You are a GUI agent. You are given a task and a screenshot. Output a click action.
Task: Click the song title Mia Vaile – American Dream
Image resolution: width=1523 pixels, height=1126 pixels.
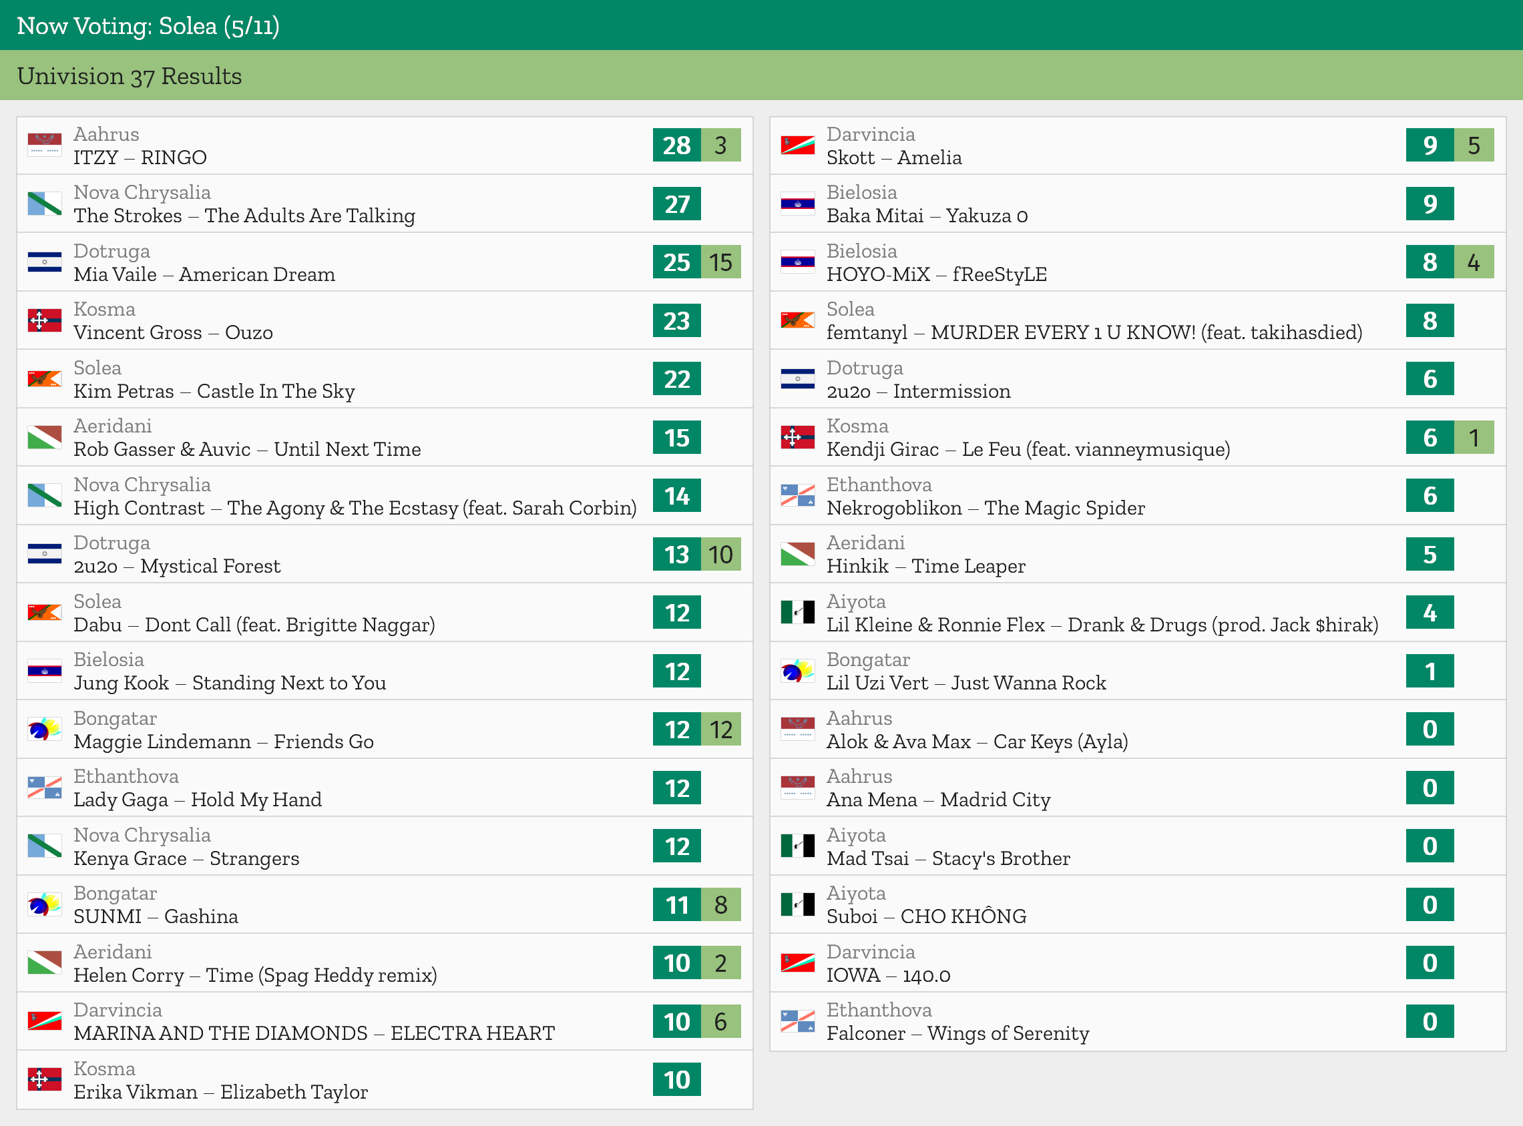click(x=204, y=274)
